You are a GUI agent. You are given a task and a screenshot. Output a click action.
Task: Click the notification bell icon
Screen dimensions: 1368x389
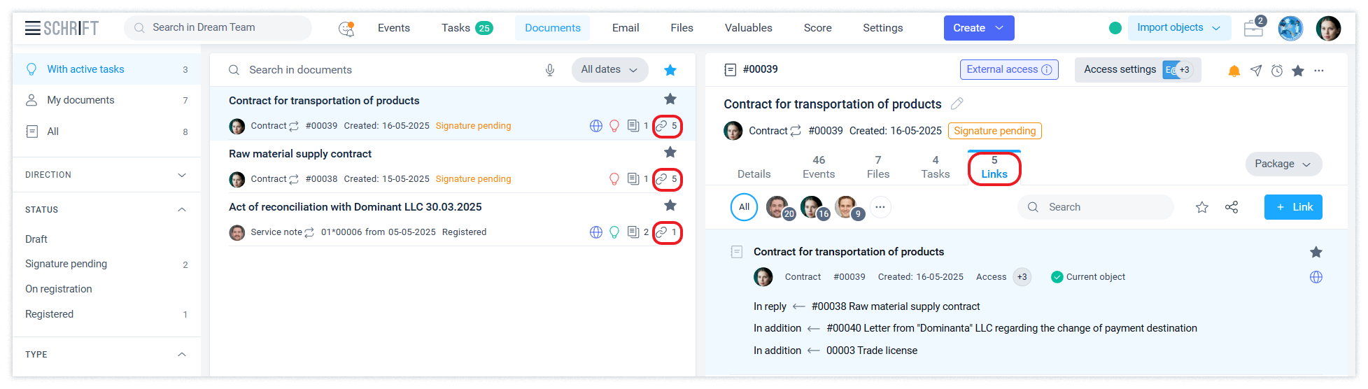pyautogui.click(x=1234, y=71)
